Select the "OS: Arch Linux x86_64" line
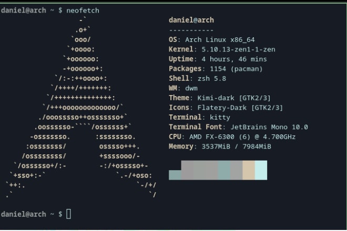Image resolution: width=347 pixels, height=231 pixels. point(211,40)
